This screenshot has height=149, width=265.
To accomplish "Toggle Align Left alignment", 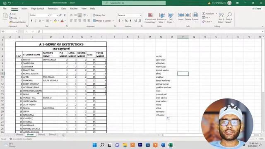I will [71, 21].
